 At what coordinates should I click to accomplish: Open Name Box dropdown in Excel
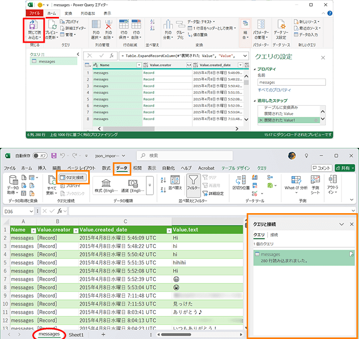pos(31,211)
